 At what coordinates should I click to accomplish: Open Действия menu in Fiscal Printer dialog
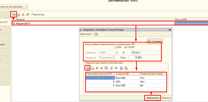(86, 34)
